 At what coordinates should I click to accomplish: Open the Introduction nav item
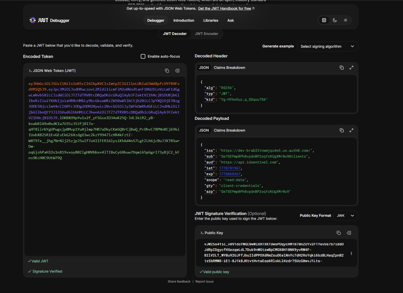click(x=184, y=20)
